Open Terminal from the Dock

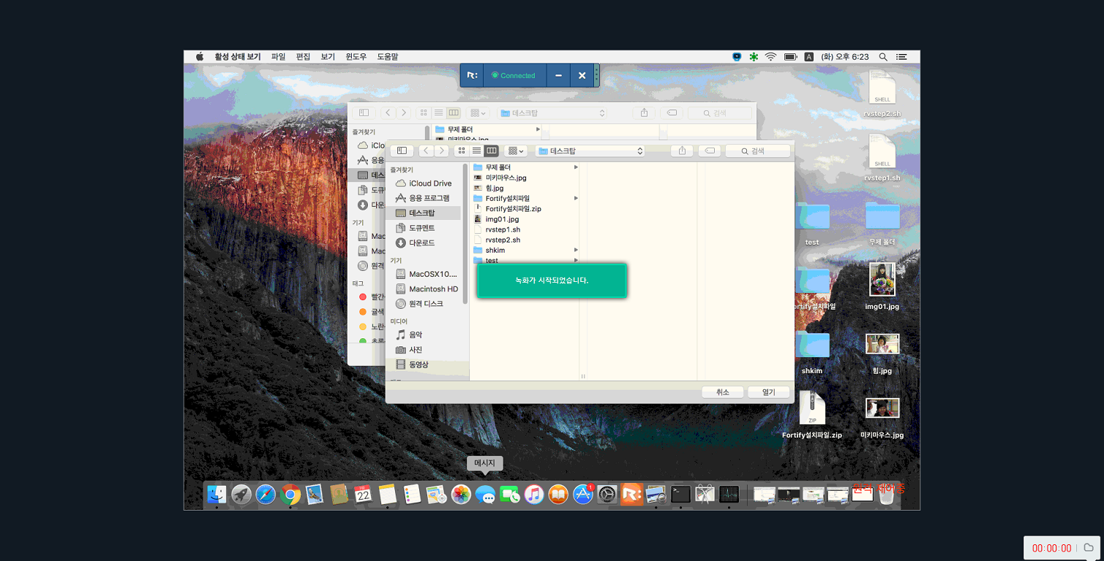point(680,495)
